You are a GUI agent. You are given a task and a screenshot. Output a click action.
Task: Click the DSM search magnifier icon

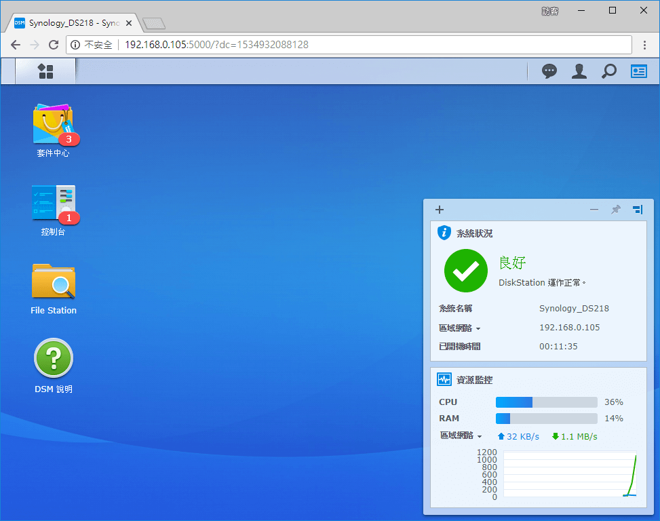point(609,71)
